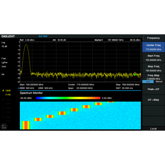Click the three-dot handle beside Frequency
This screenshot has width=165, height=165.
tap(143, 38)
